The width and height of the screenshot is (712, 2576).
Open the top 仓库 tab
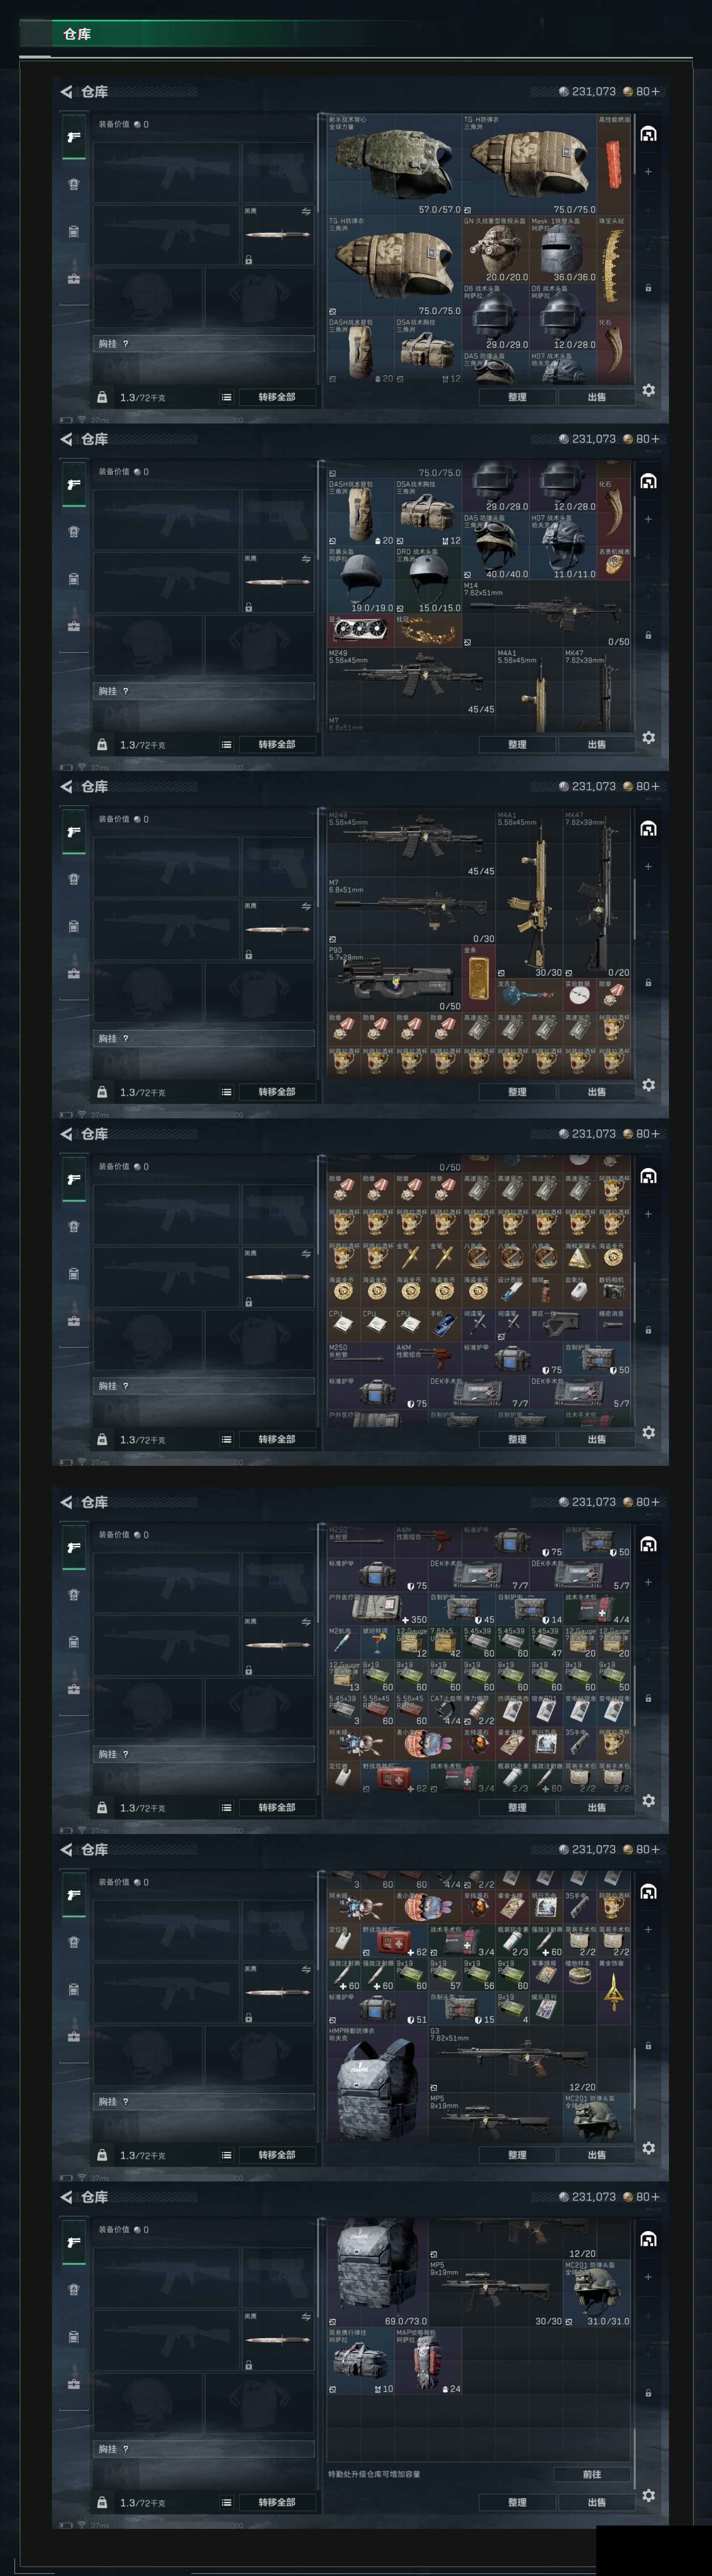click(x=77, y=34)
